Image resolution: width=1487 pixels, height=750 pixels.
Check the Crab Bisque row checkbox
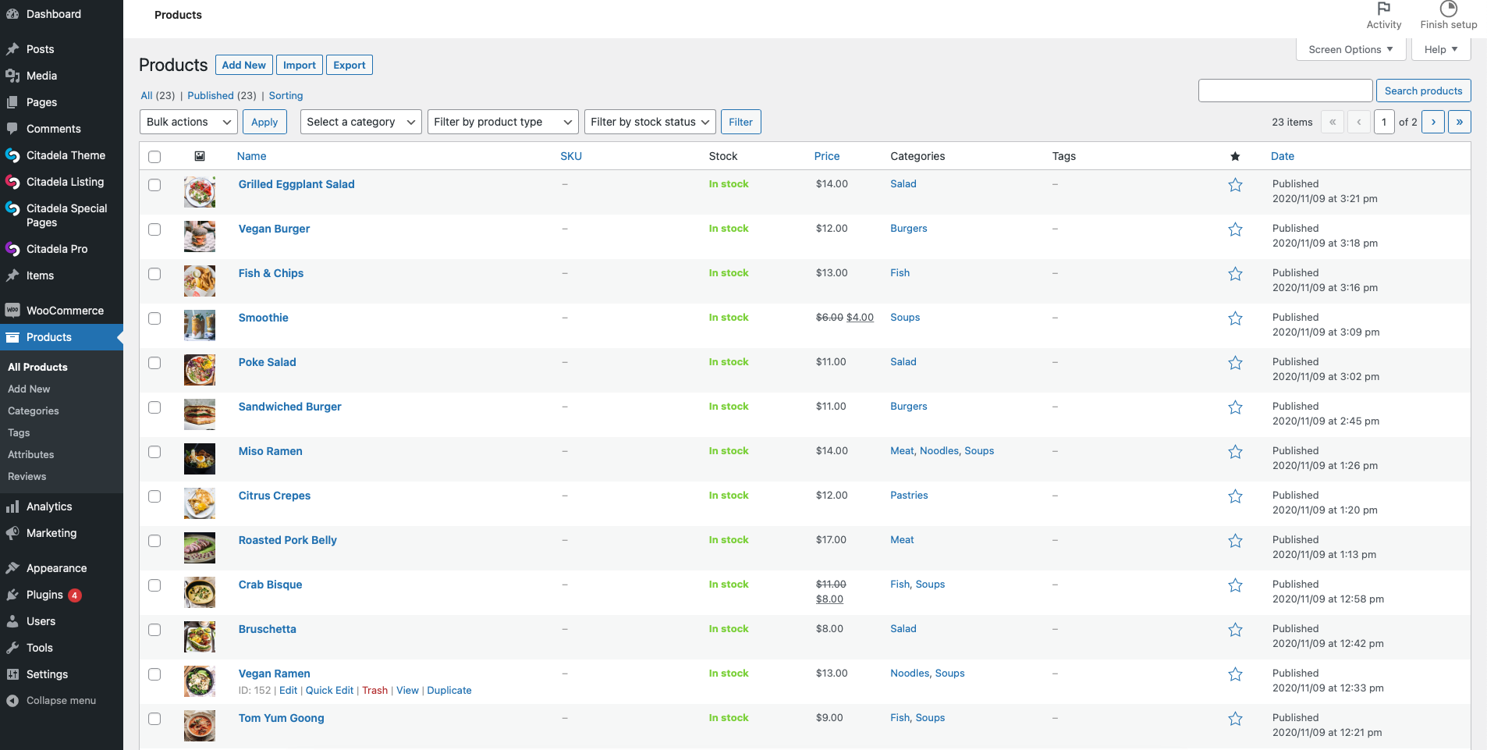click(154, 585)
